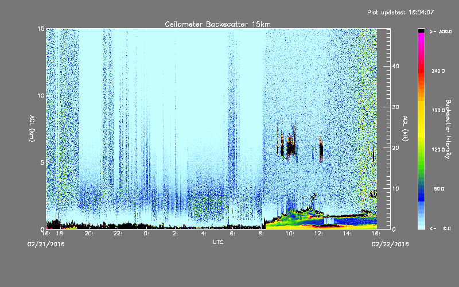Click the "8:" hour label on UTC axis
This screenshot has height=287, width=459.
click(x=262, y=234)
